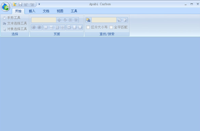This screenshot has height=131, width=200.
Task: Click the find previous icon
Action: (x=119, y=20)
